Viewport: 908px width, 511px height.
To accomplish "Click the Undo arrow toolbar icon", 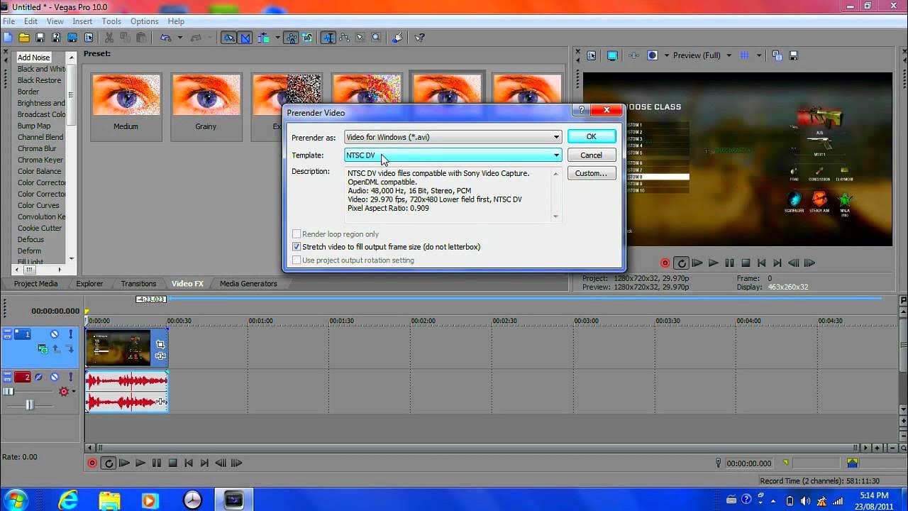I will pos(165,38).
